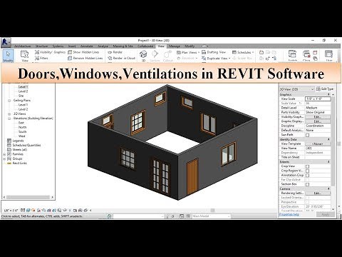Click the Visual Style icon in view bar
Viewport: 342px width, 257px height.
click(28, 211)
